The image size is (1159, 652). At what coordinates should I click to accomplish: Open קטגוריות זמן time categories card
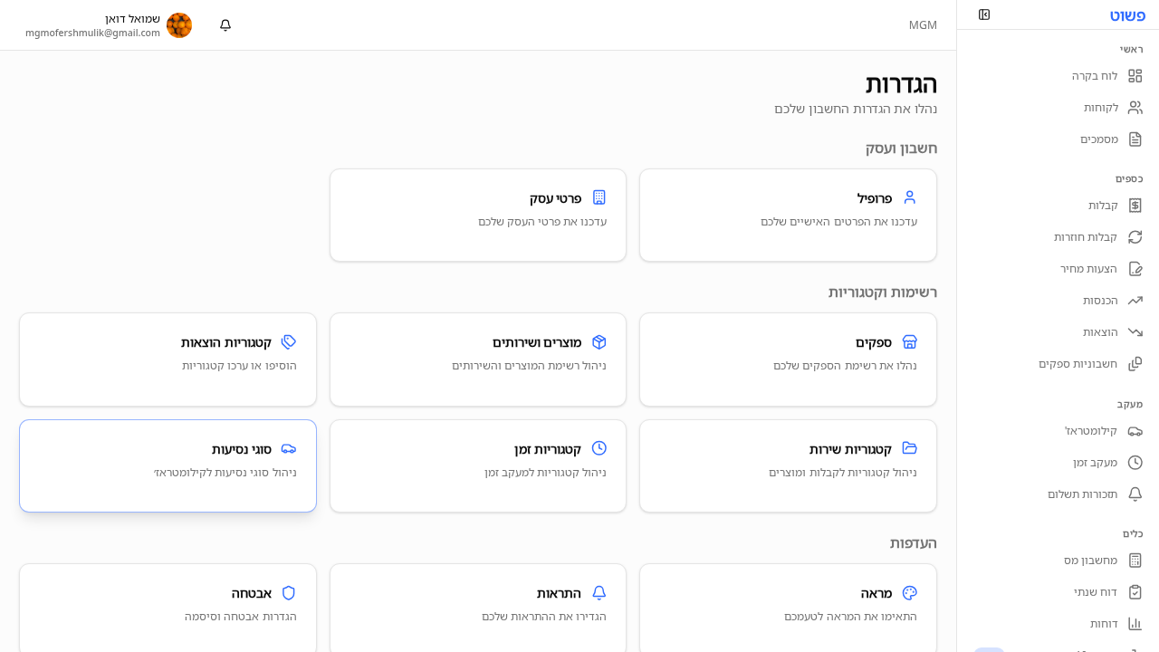tap(478, 465)
